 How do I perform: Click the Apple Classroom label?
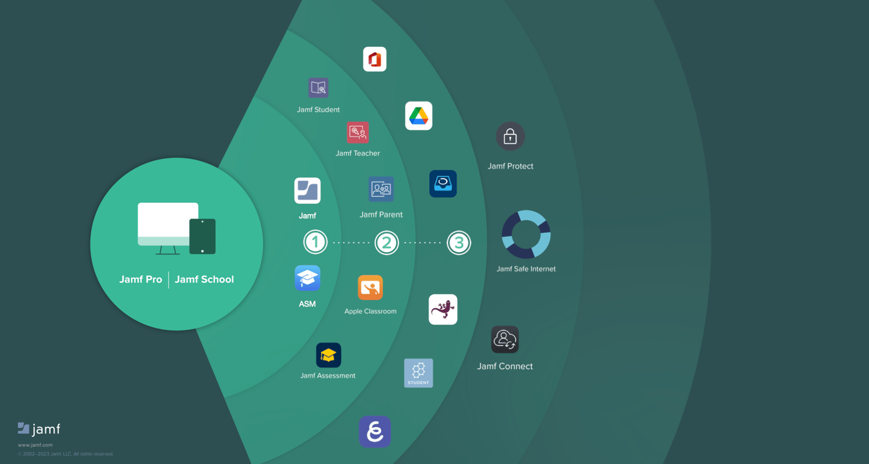371,311
